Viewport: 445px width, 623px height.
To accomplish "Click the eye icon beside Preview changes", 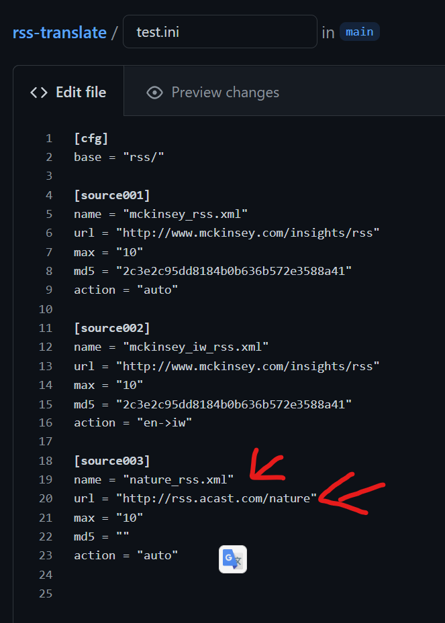I will [154, 93].
